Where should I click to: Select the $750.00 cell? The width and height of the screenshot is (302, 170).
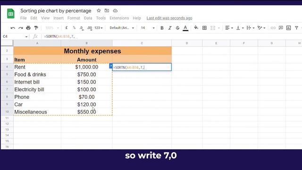pyautogui.click(x=87, y=75)
